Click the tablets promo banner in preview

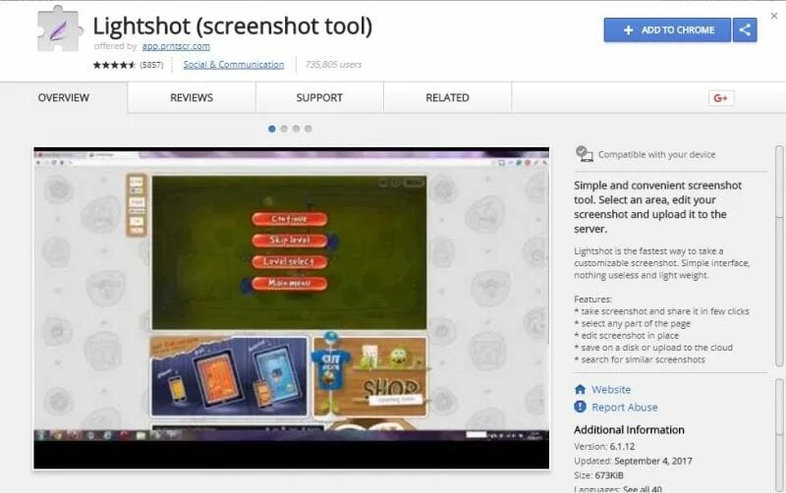pos(229,376)
